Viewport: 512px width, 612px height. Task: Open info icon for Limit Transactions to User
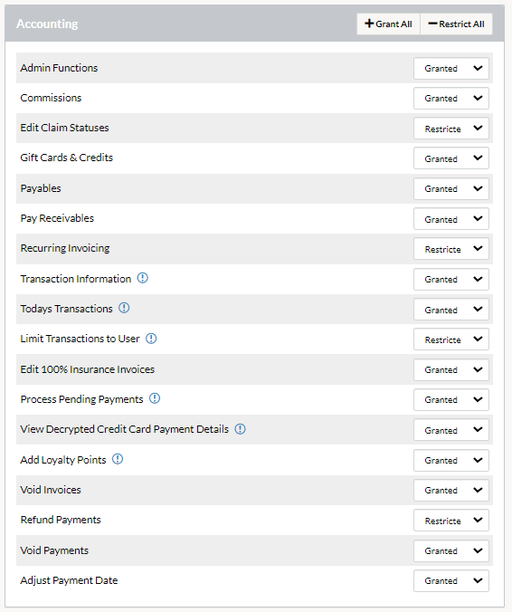click(x=151, y=339)
